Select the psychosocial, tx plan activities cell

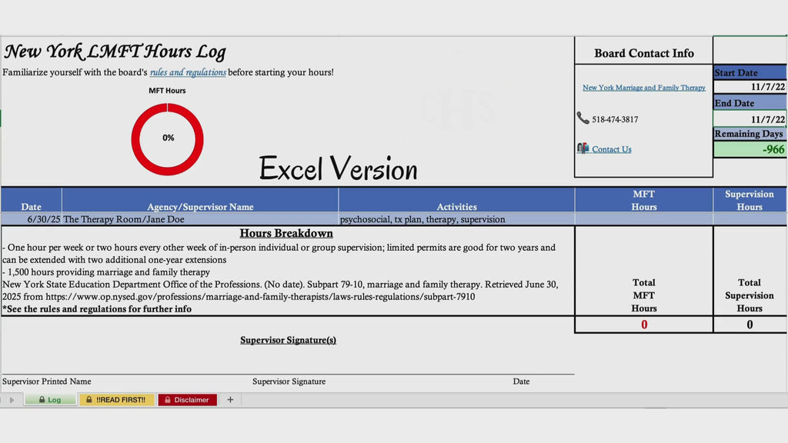point(456,219)
